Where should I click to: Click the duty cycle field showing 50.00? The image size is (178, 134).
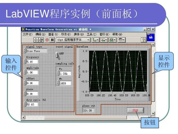(x=32, y=105)
